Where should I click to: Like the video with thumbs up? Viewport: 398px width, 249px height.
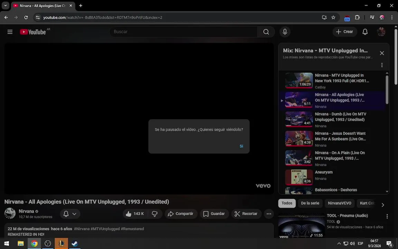135,214
